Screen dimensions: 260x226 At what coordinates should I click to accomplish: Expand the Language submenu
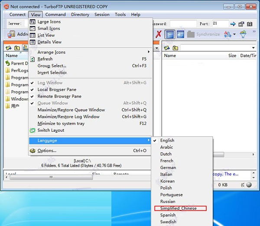(91, 141)
